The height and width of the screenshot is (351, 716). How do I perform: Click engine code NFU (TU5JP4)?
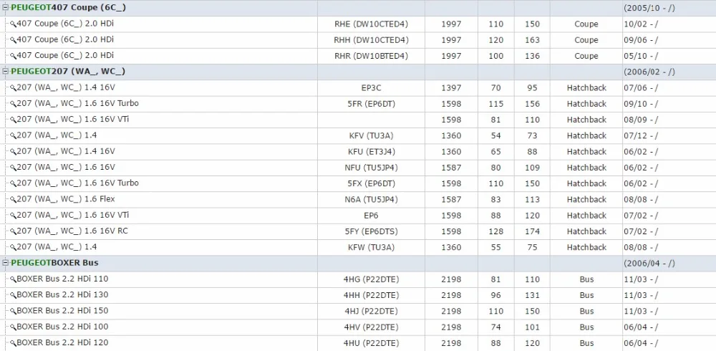371,168
